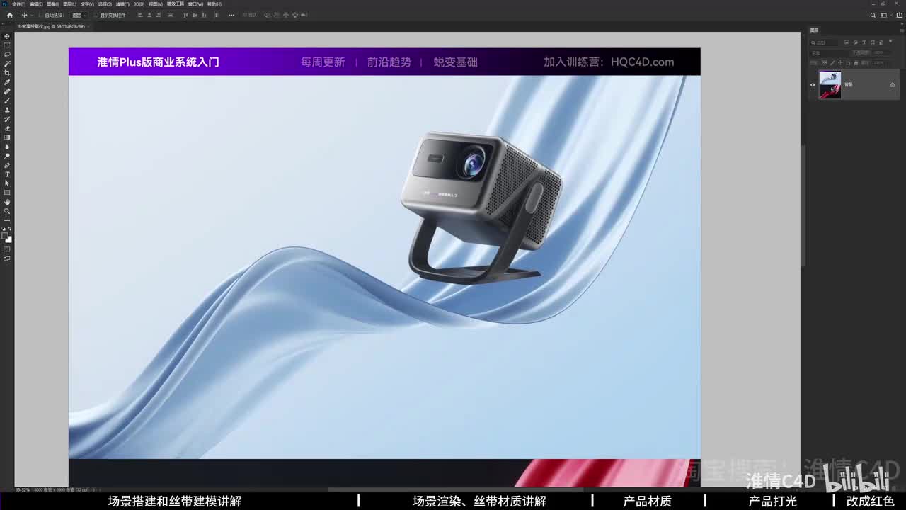The image size is (906, 510).
Task: Select the Gradient tool
Action: click(x=7, y=137)
